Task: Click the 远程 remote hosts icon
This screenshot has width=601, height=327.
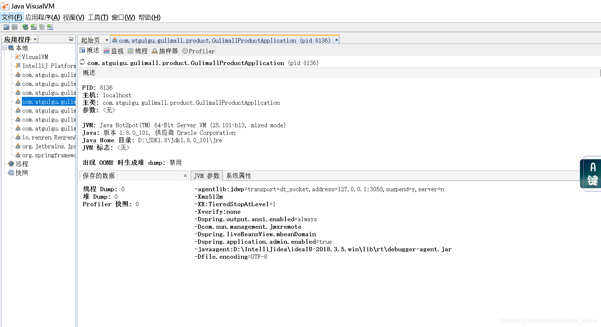Action: [x=11, y=164]
